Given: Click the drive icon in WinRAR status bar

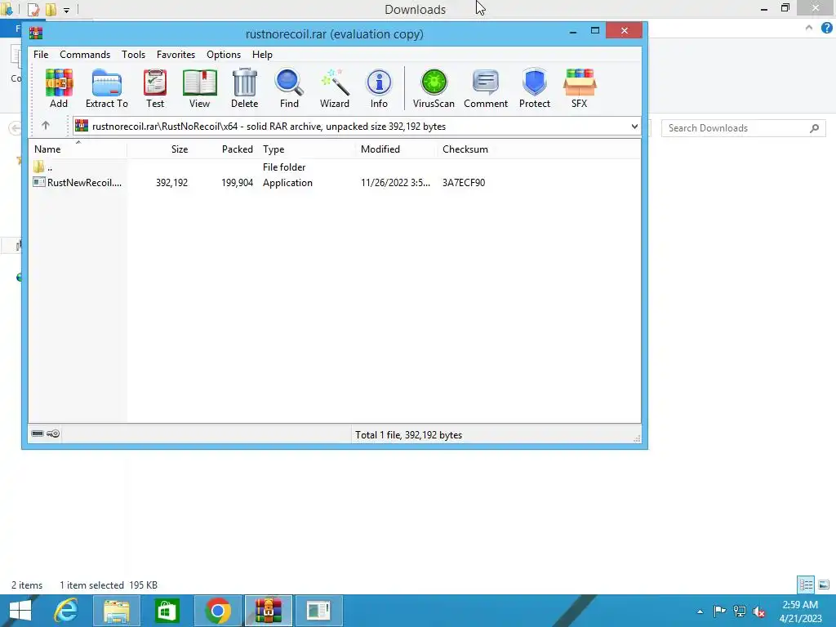Looking at the screenshot, I should pyautogui.click(x=38, y=434).
